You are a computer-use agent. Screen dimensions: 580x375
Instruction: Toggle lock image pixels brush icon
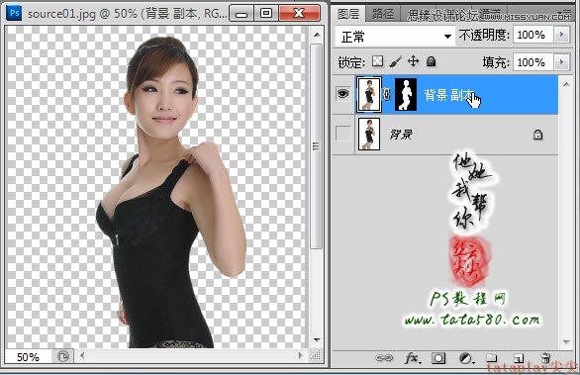[396, 61]
